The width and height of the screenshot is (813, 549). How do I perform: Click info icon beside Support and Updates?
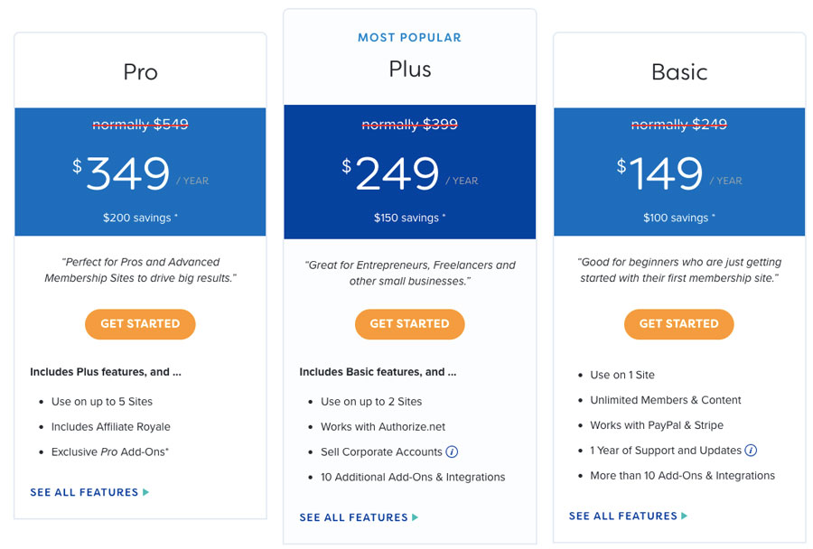[751, 451]
